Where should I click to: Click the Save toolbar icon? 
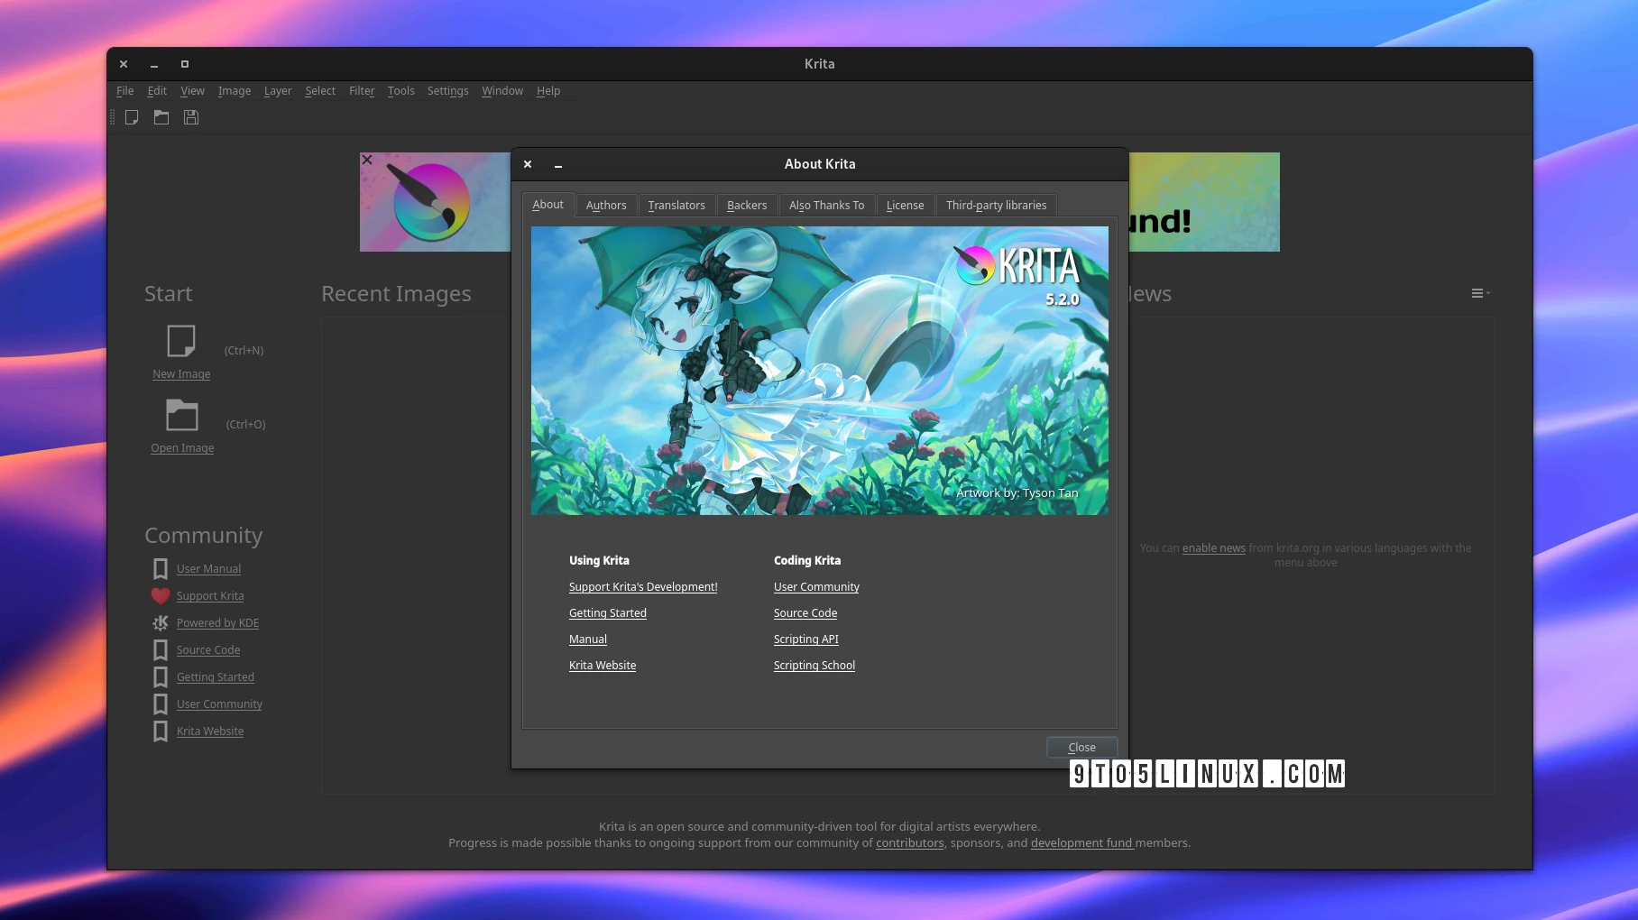click(190, 117)
